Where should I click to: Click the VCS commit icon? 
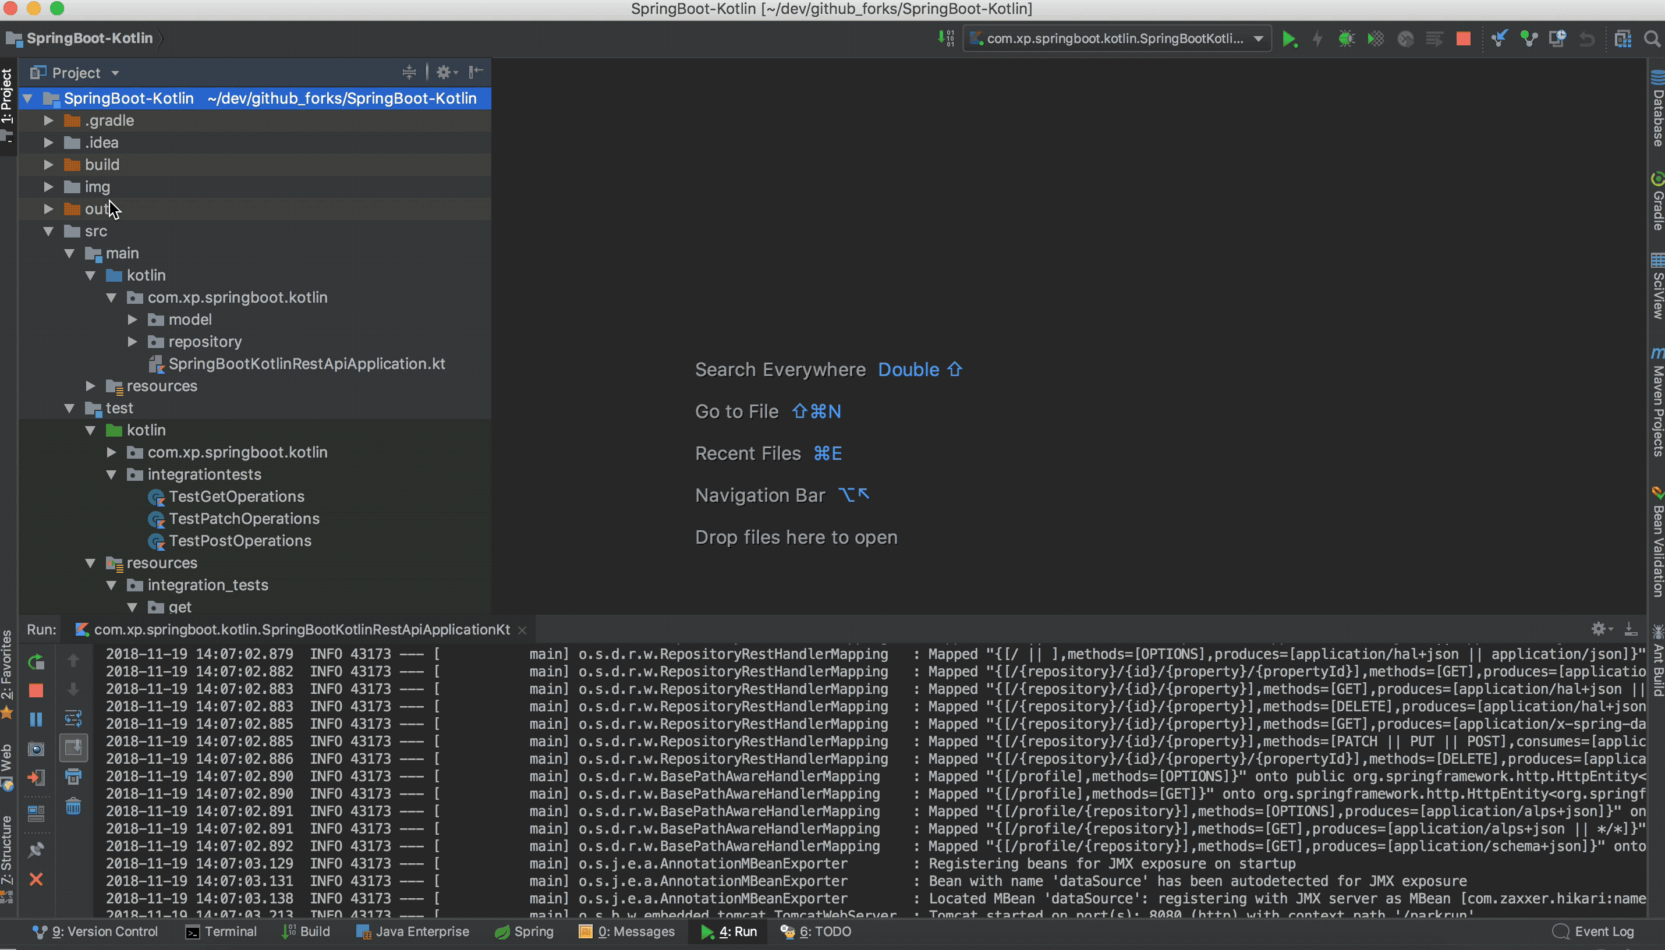coord(1529,39)
